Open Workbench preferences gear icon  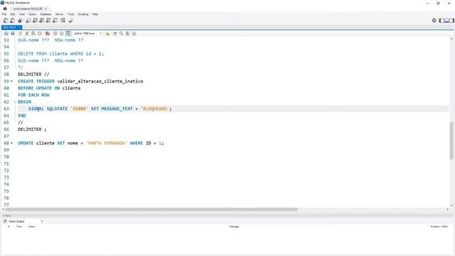[x=434, y=21]
